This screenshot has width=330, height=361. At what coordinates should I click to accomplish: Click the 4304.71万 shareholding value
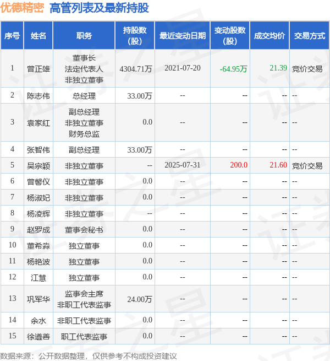136,69
